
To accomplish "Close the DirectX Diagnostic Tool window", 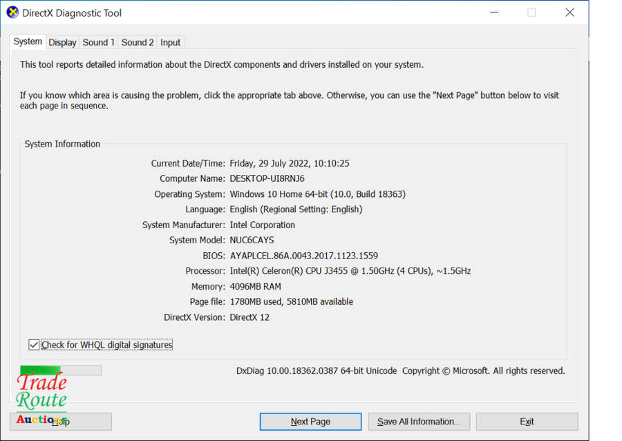I will [x=569, y=12].
